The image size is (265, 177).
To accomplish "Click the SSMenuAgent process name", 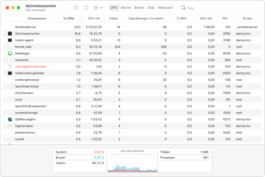I will [25, 120].
